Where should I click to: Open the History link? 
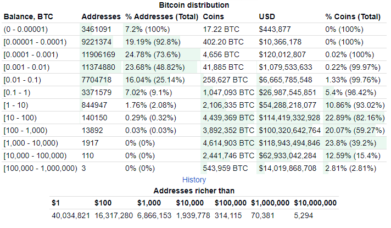pyautogui.click(x=194, y=180)
